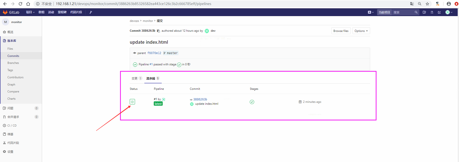Image resolution: width=459 pixels, height=162 pixels.
Task: Open merge requests icon in navbar
Action: tap(432, 12)
